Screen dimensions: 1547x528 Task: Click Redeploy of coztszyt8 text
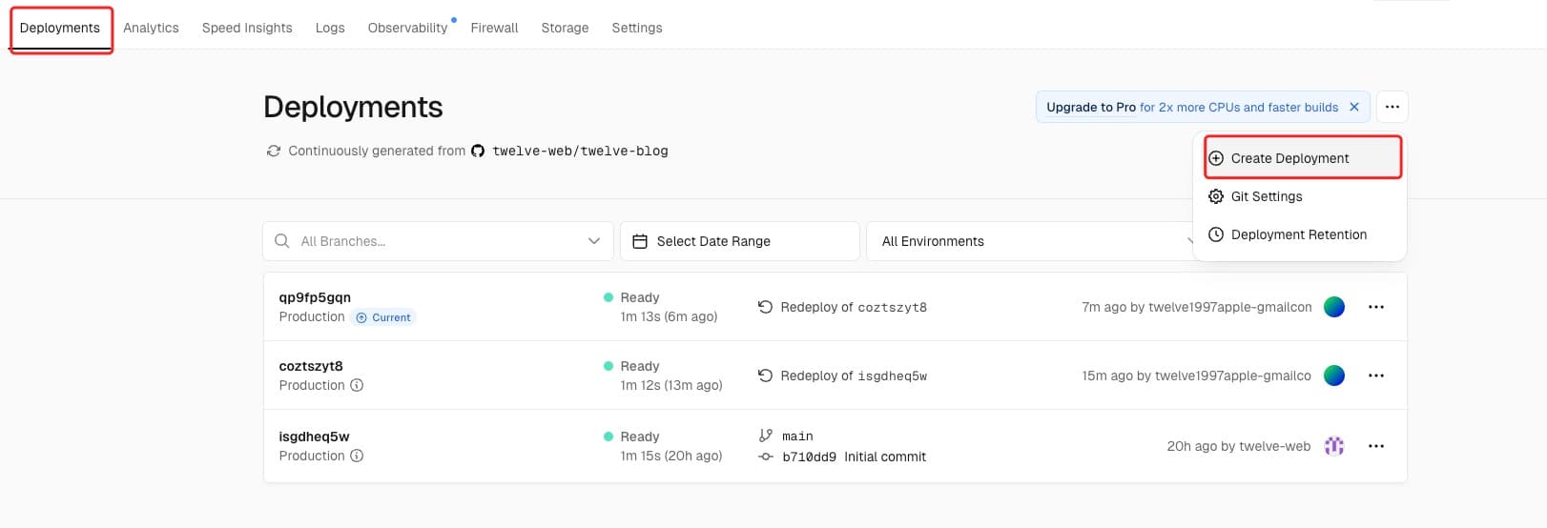854,307
